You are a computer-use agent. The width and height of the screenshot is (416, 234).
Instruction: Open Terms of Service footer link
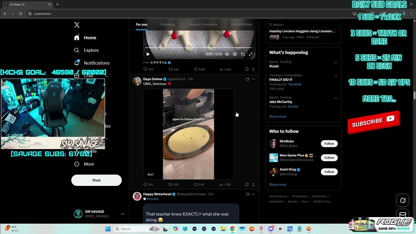pyautogui.click(x=278, y=196)
